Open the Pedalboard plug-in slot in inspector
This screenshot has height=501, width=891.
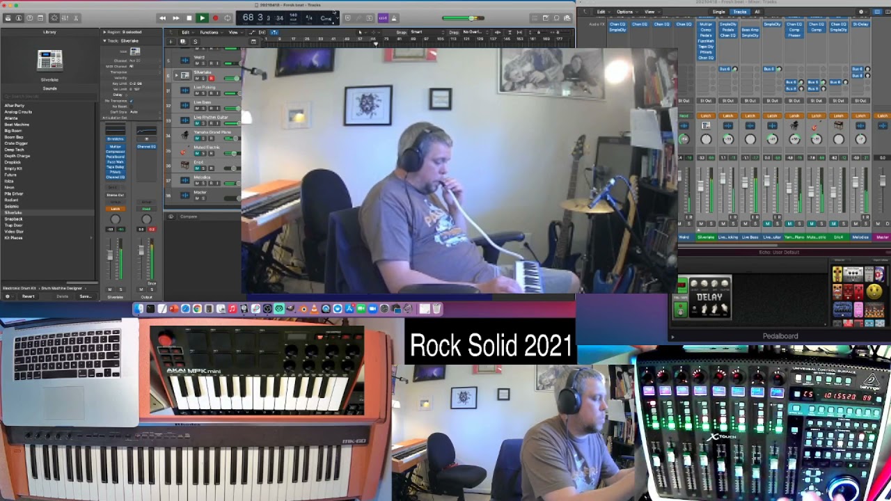(x=115, y=157)
